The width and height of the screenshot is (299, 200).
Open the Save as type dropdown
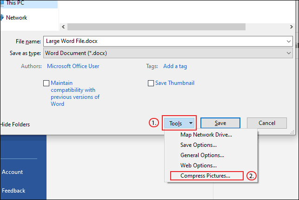tap(289, 53)
